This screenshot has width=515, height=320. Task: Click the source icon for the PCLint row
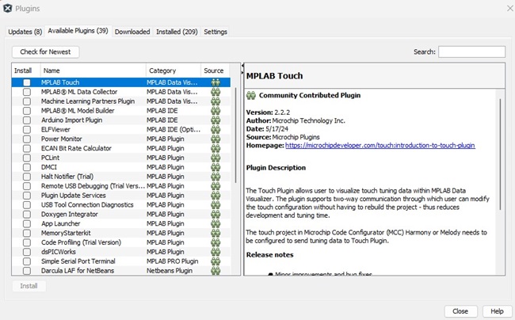point(215,158)
